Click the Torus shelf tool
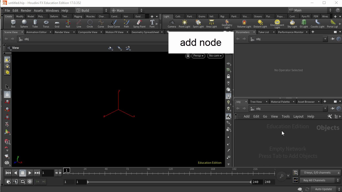 pos(46,23)
